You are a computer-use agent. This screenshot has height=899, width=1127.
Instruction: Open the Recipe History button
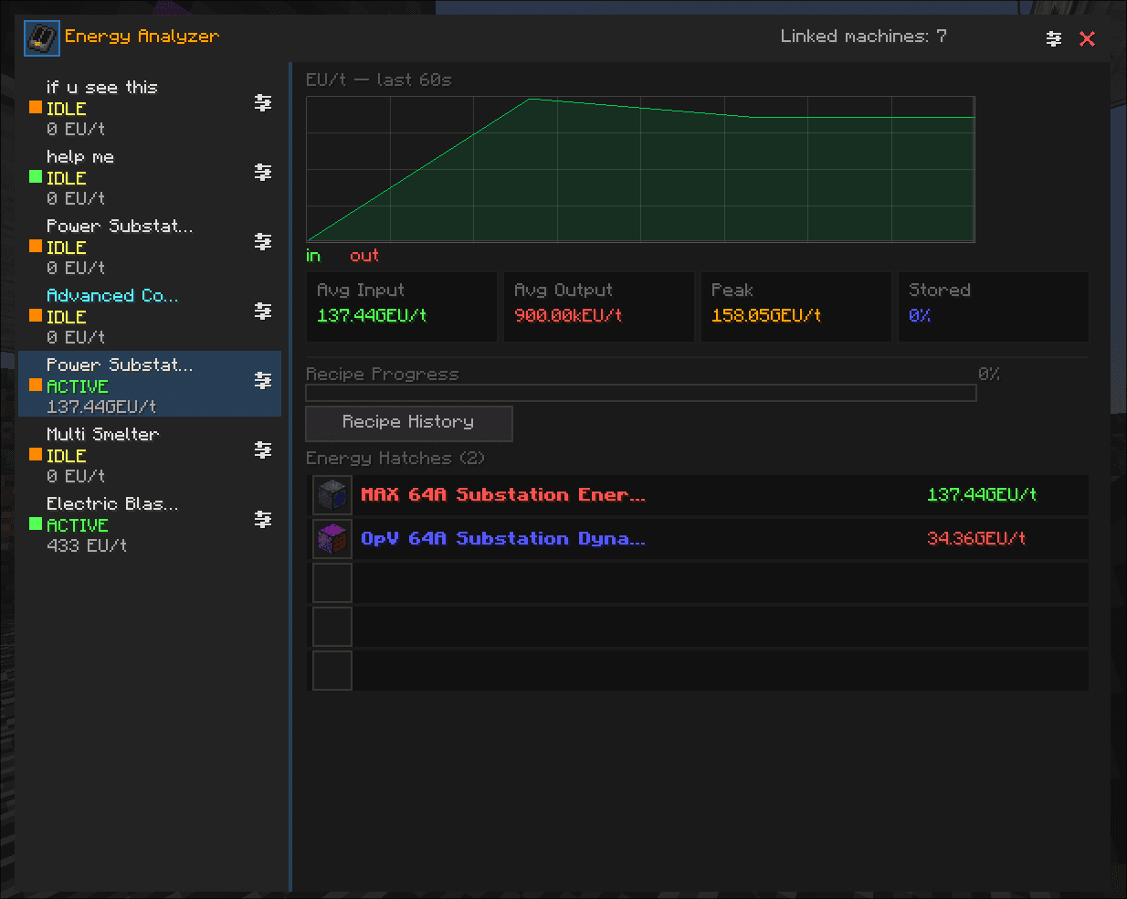tap(408, 423)
